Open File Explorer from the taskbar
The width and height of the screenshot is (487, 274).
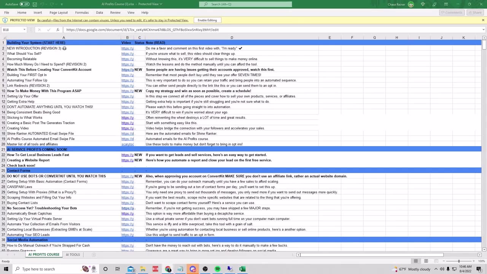143,269
